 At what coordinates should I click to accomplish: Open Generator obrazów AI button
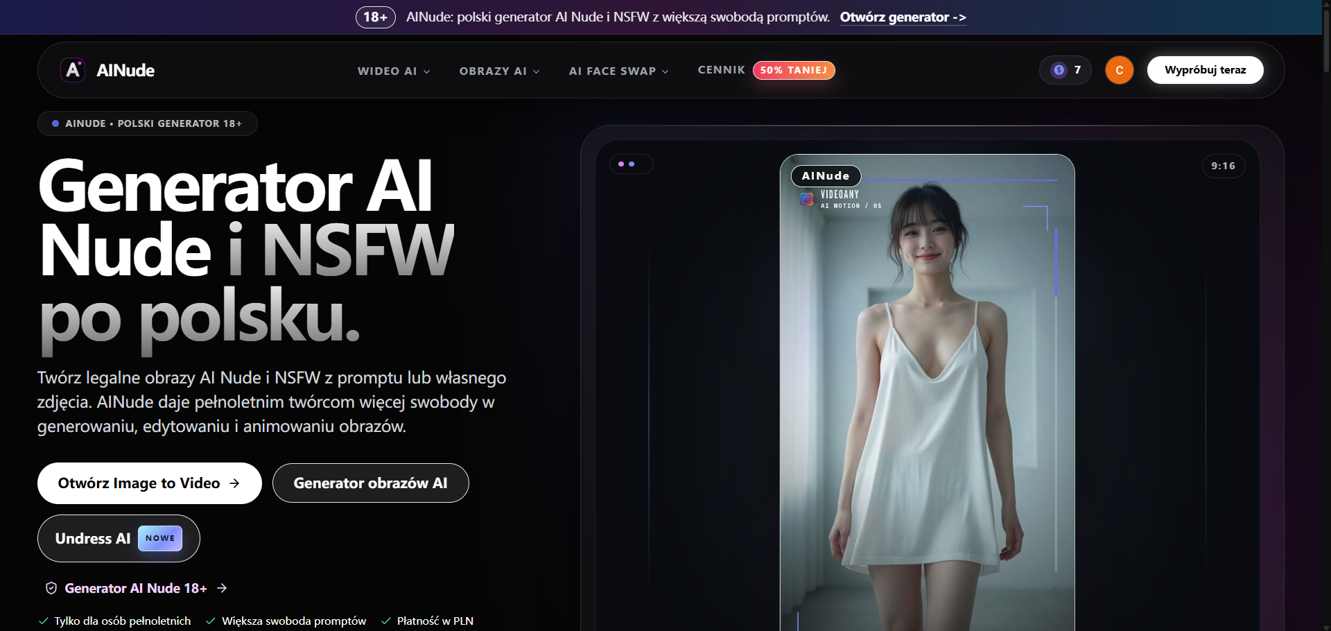pos(370,483)
